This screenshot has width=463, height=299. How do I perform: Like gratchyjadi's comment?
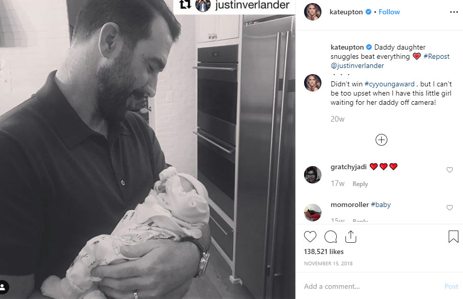[449, 170]
